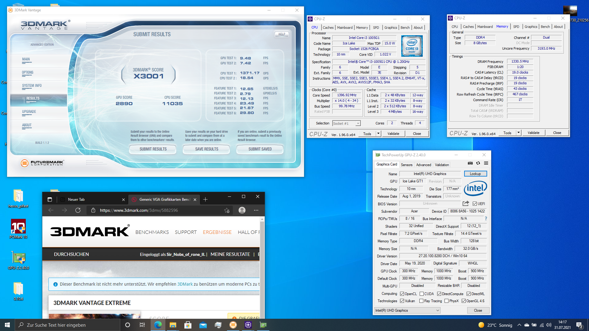The height and width of the screenshot is (331, 589).
Task: Open MEINE RESULTATE link
Action: tap(230, 254)
